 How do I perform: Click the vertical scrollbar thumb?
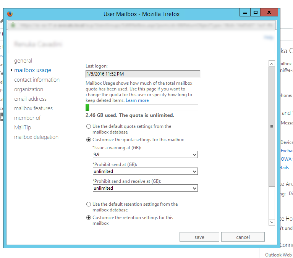pos(272,127)
